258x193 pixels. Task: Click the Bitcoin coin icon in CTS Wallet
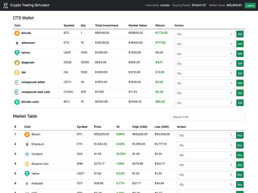coord(17,33)
